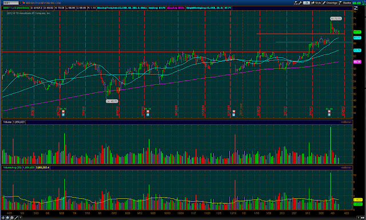Click the colored symbol link icon
This screenshot has width=366, height=220.
coord(24,3)
